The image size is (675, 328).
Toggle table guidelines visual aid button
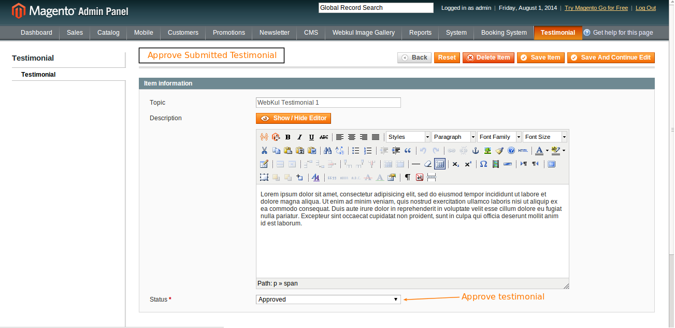[440, 164]
